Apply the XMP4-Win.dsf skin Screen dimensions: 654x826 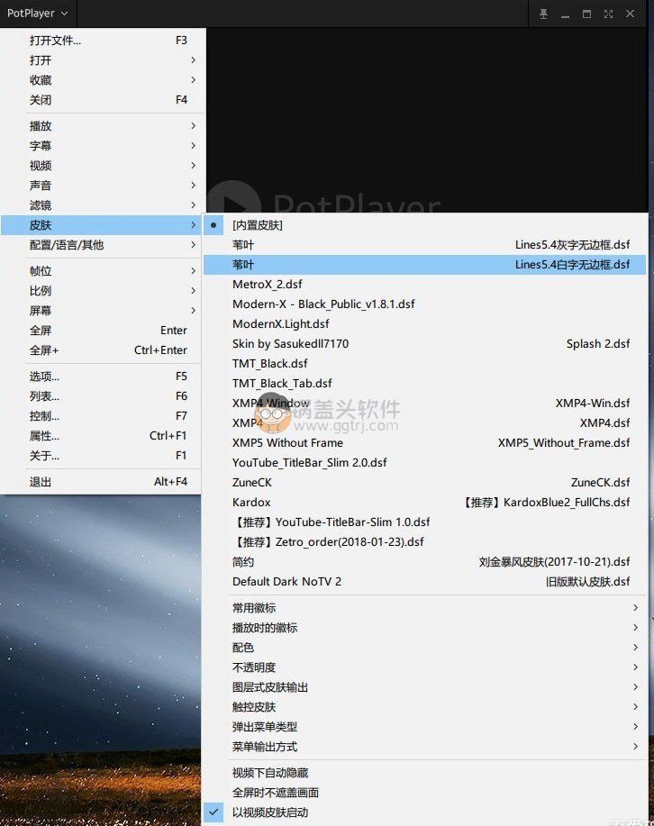425,403
